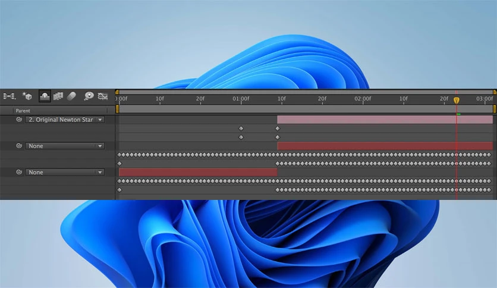Open the middle layer's 'None' parent dropdown
The height and width of the screenshot is (288, 497).
pyautogui.click(x=65, y=146)
